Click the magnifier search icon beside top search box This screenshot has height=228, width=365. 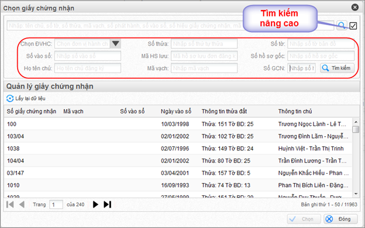coord(342,25)
